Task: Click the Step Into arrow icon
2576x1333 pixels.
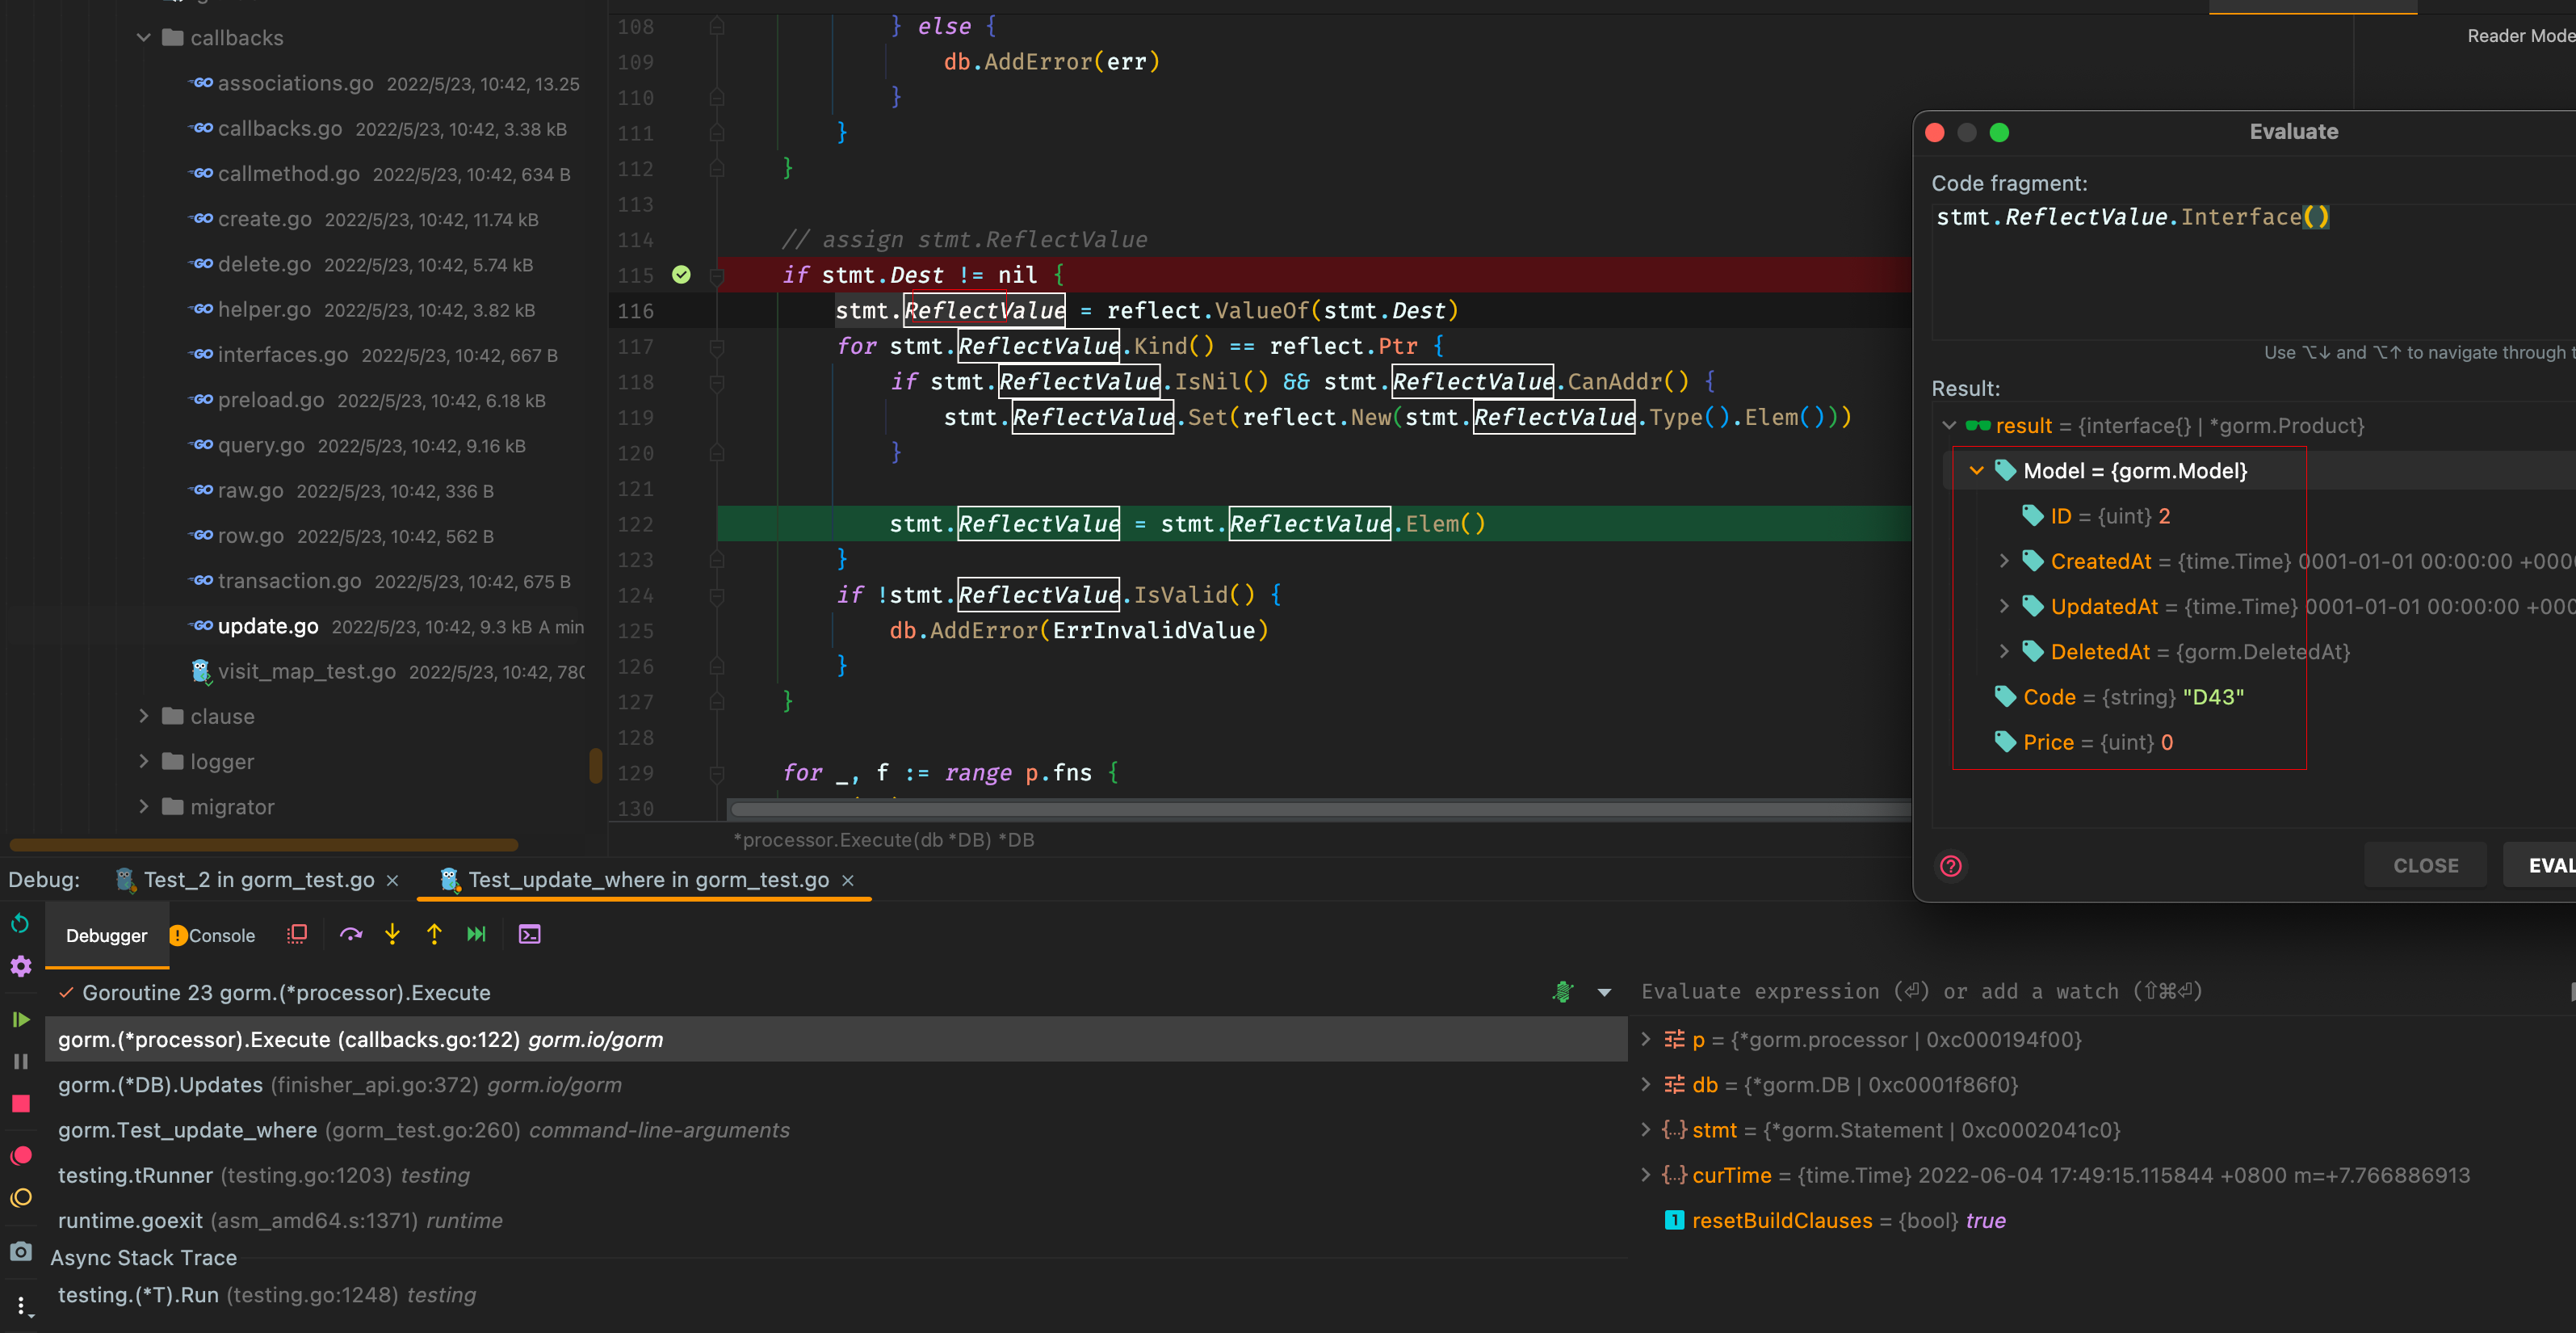Action: click(x=392, y=934)
